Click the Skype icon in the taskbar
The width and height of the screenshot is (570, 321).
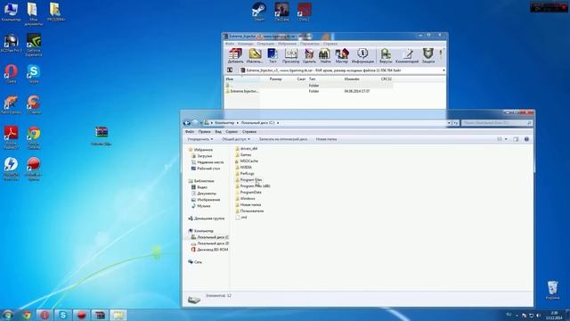point(63,315)
